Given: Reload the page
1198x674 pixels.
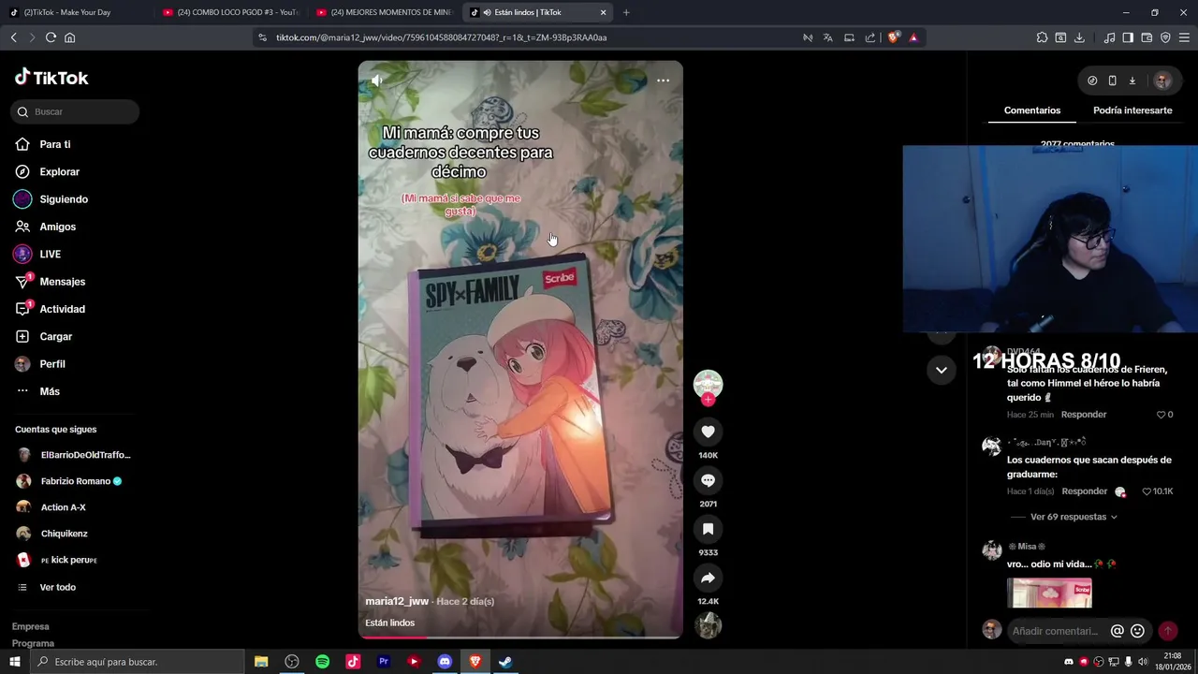Looking at the screenshot, I should point(51,37).
